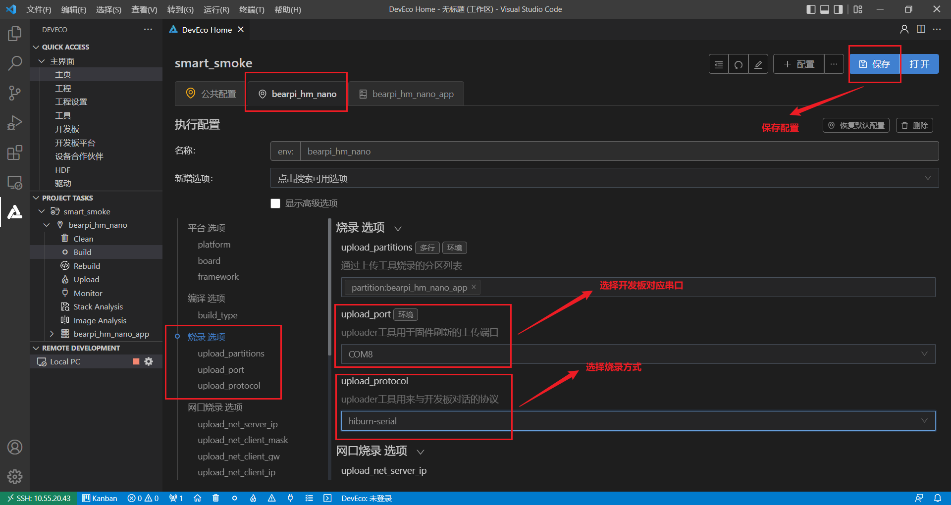
Task: Collapse the REMOTE DEVELOPMENT section
Action: (36, 348)
